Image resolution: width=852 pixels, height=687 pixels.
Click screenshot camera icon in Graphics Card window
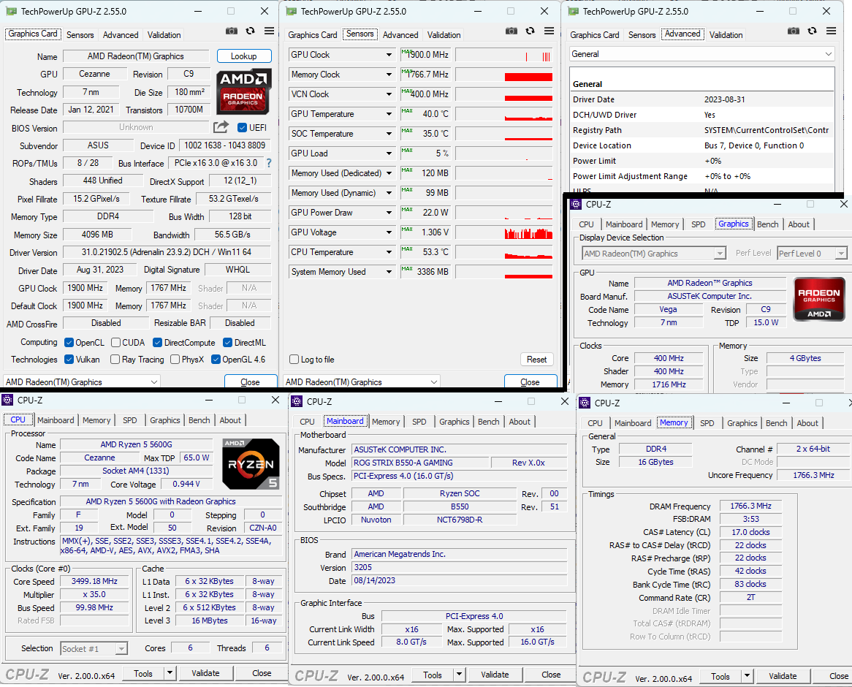pyautogui.click(x=232, y=31)
